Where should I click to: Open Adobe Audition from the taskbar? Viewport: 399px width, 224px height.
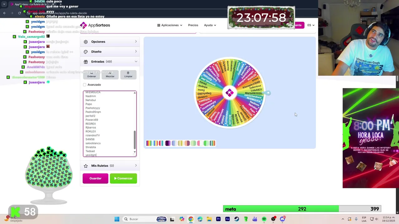(228, 219)
